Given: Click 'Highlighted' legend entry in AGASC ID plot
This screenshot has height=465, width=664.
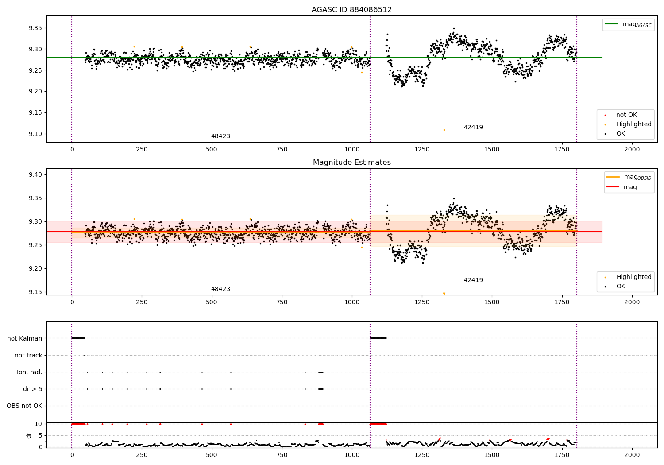Looking at the screenshot, I should (x=633, y=124).
